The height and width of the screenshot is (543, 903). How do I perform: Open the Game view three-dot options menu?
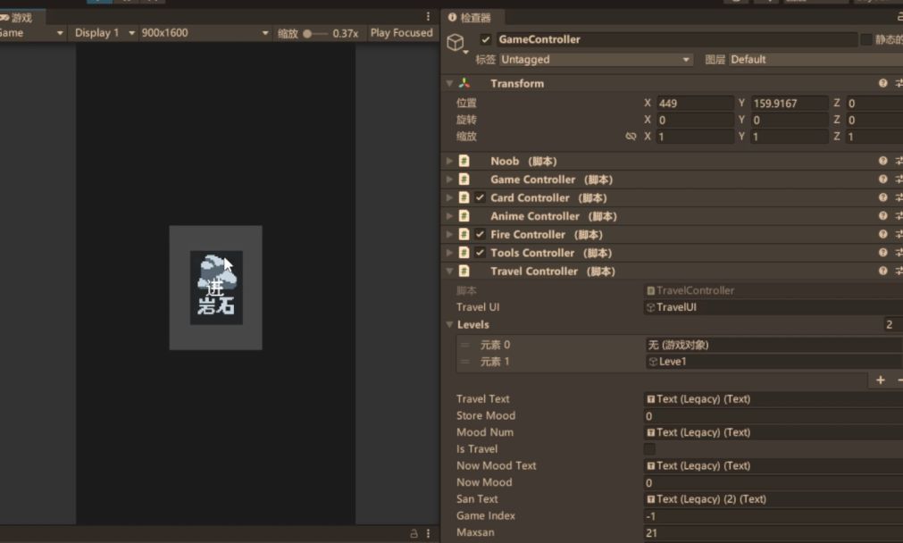click(428, 16)
